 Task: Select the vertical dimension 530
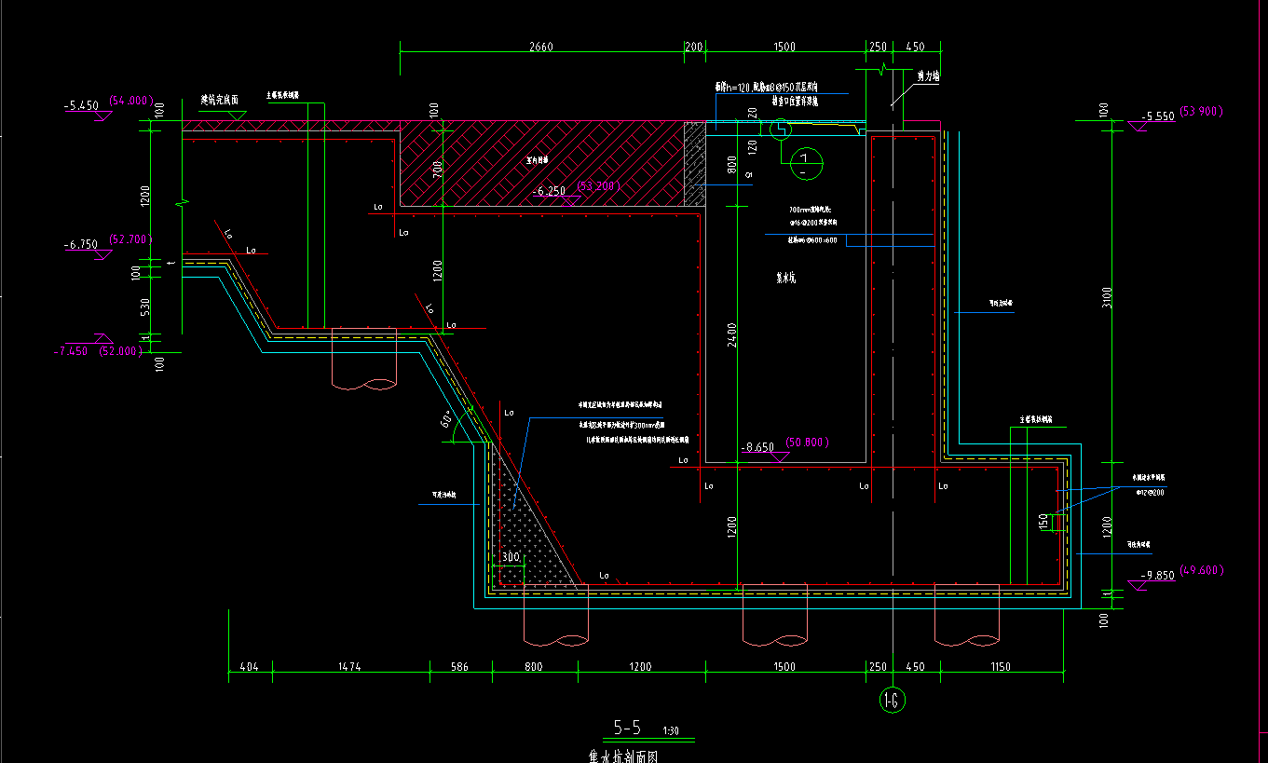click(x=145, y=307)
